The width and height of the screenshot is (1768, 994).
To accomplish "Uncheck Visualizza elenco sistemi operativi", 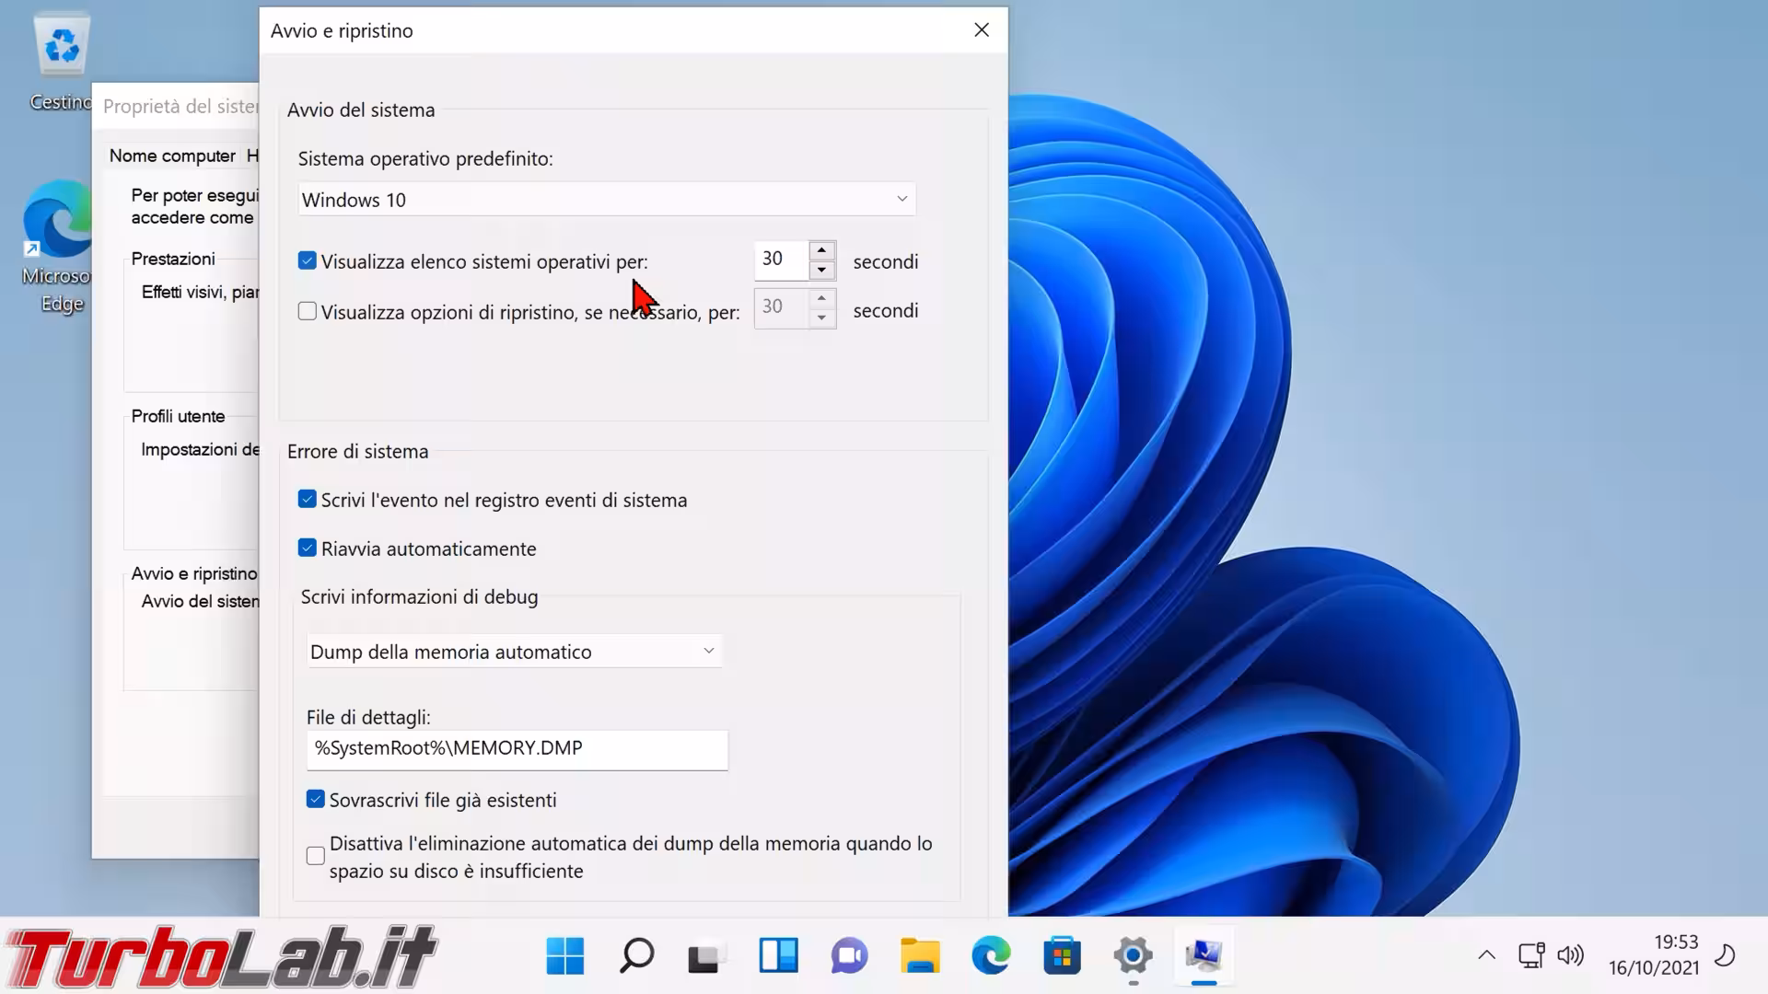I will tap(308, 261).
